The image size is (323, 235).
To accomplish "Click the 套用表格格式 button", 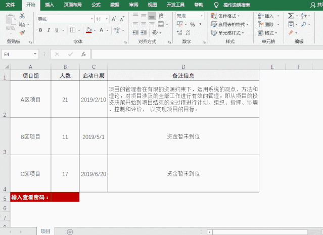I will pos(230,24).
